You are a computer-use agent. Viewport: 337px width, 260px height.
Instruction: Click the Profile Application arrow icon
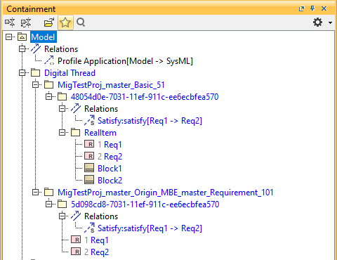(49, 61)
